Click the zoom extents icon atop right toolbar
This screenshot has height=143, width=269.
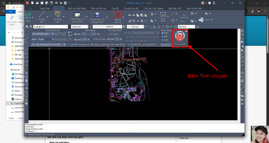click(242, 31)
